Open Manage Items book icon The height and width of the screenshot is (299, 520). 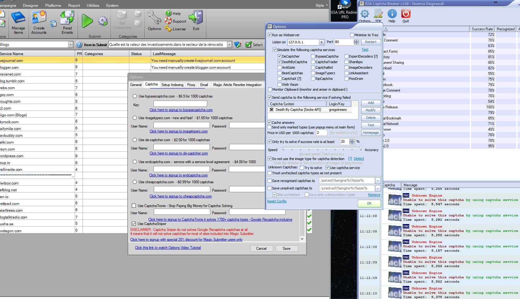[18, 18]
